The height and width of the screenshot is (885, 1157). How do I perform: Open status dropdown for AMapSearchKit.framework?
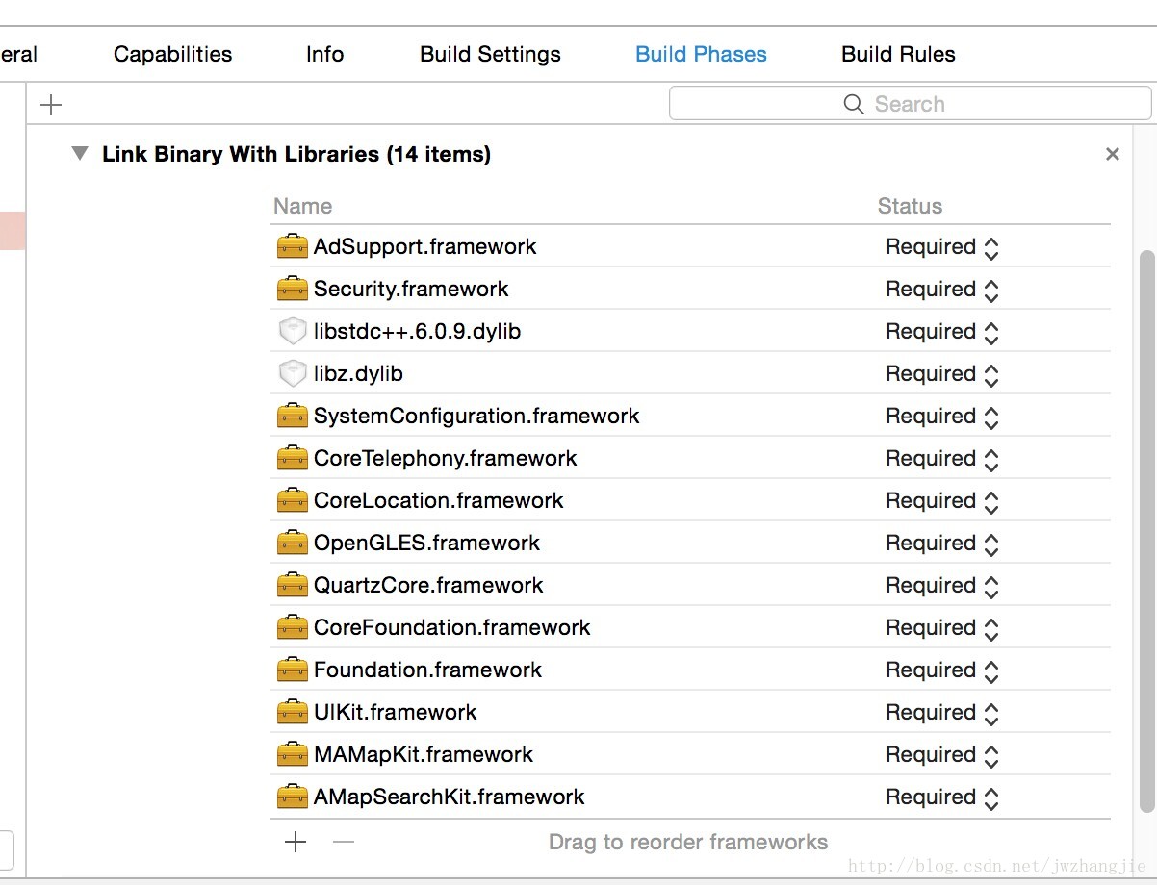[x=942, y=797]
